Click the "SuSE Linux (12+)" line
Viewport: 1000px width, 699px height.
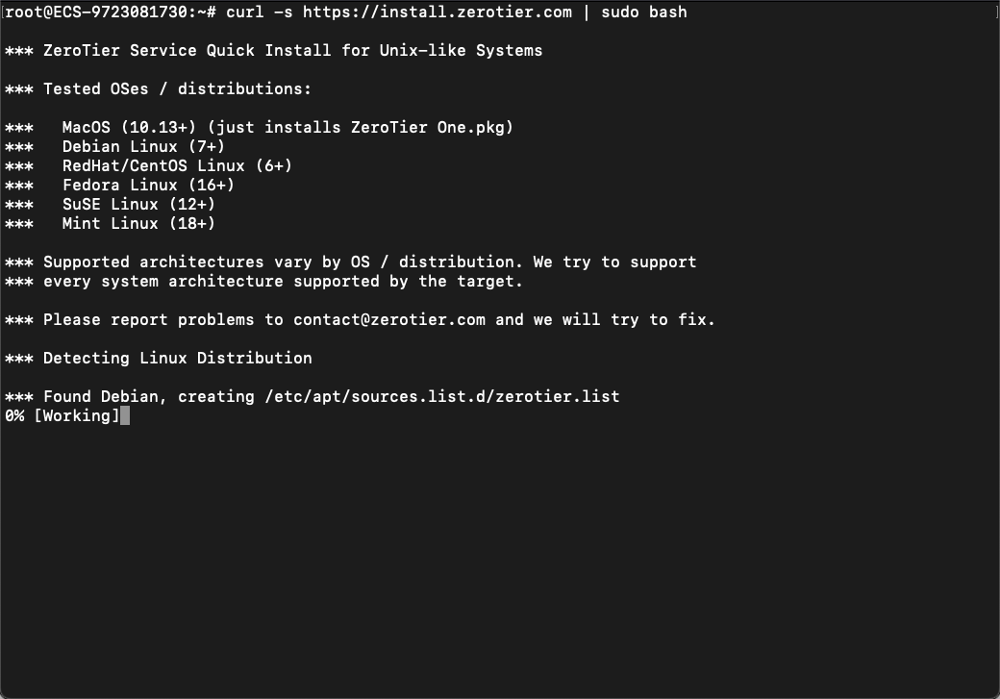(138, 205)
